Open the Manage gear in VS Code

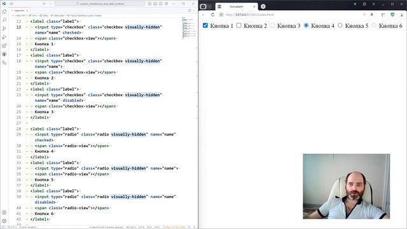(4, 221)
